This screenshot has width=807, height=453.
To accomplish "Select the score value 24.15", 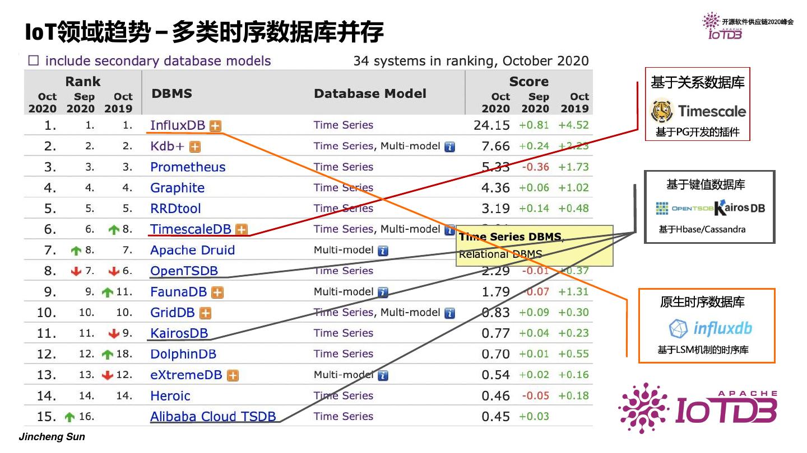I will click(x=491, y=125).
